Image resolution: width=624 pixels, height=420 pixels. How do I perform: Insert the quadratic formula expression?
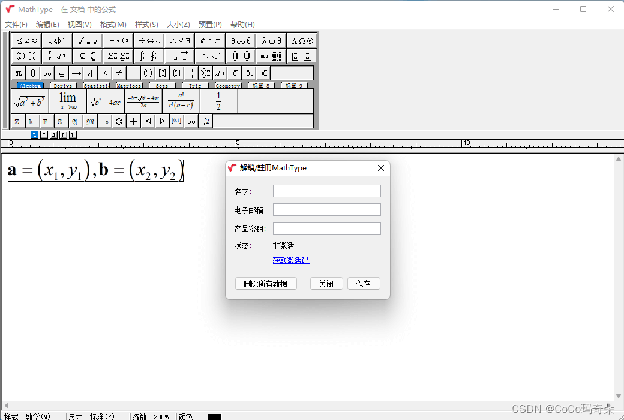pos(143,101)
